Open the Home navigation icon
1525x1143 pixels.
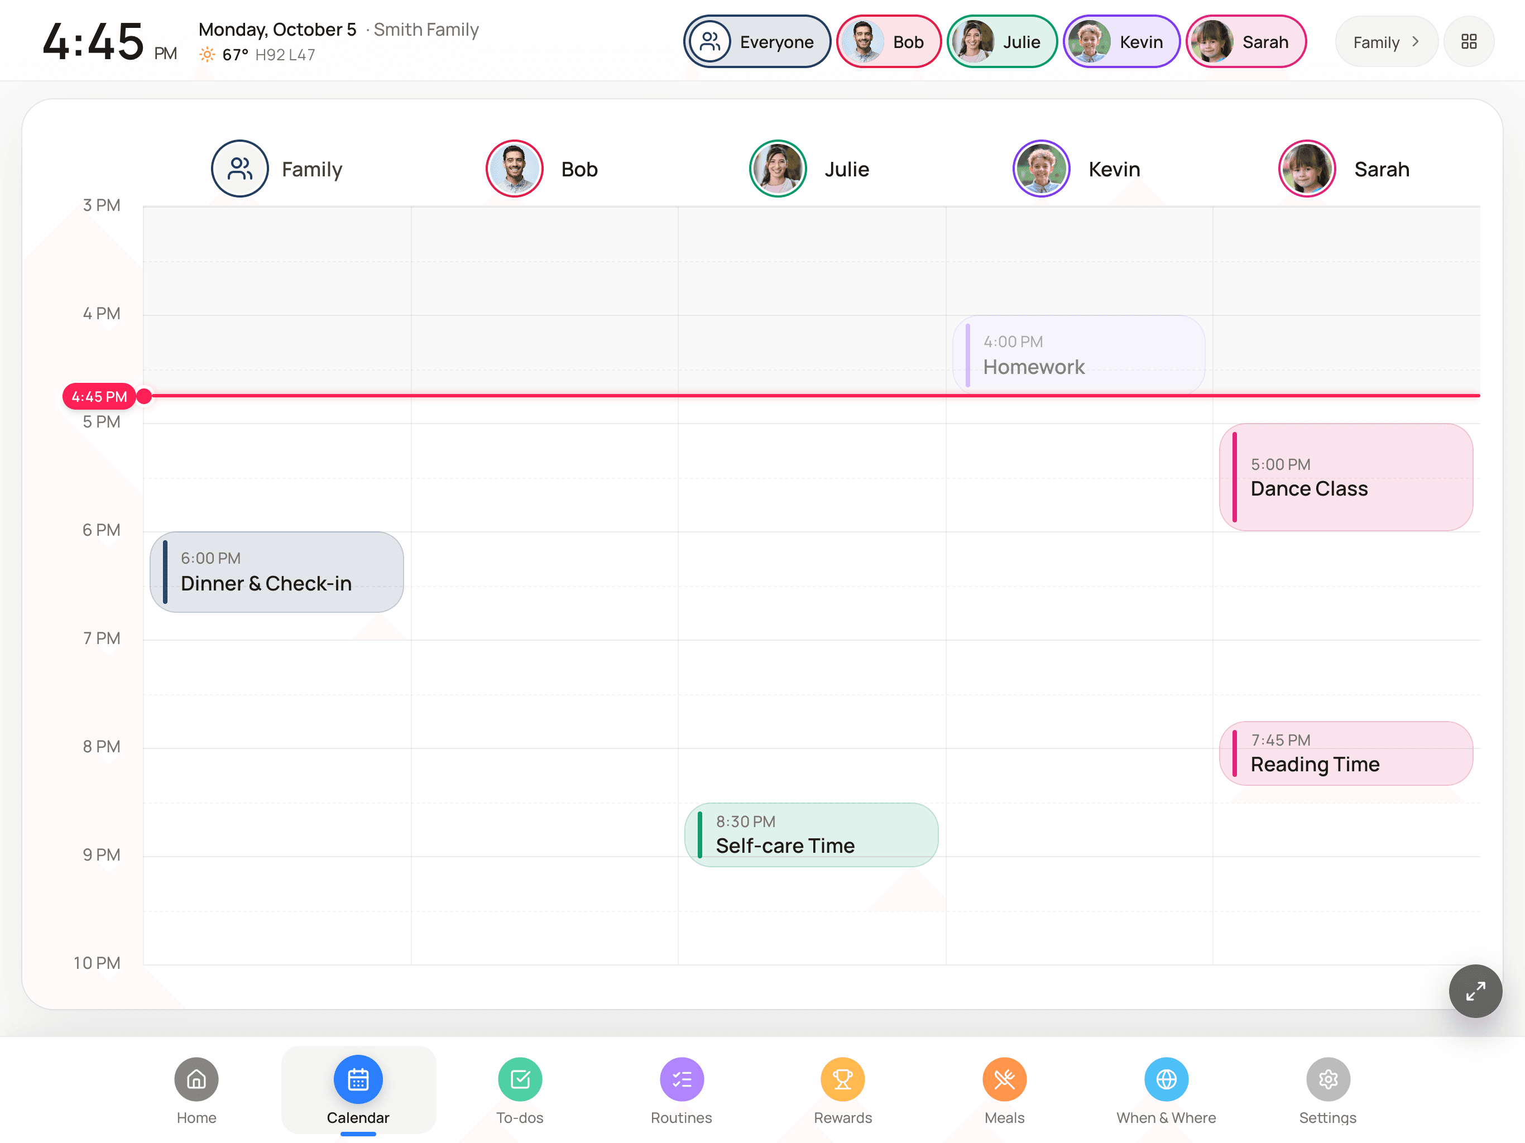tap(196, 1079)
